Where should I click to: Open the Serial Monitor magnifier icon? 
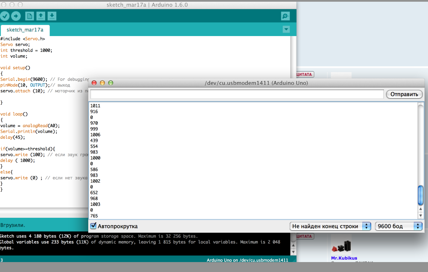[285, 16]
